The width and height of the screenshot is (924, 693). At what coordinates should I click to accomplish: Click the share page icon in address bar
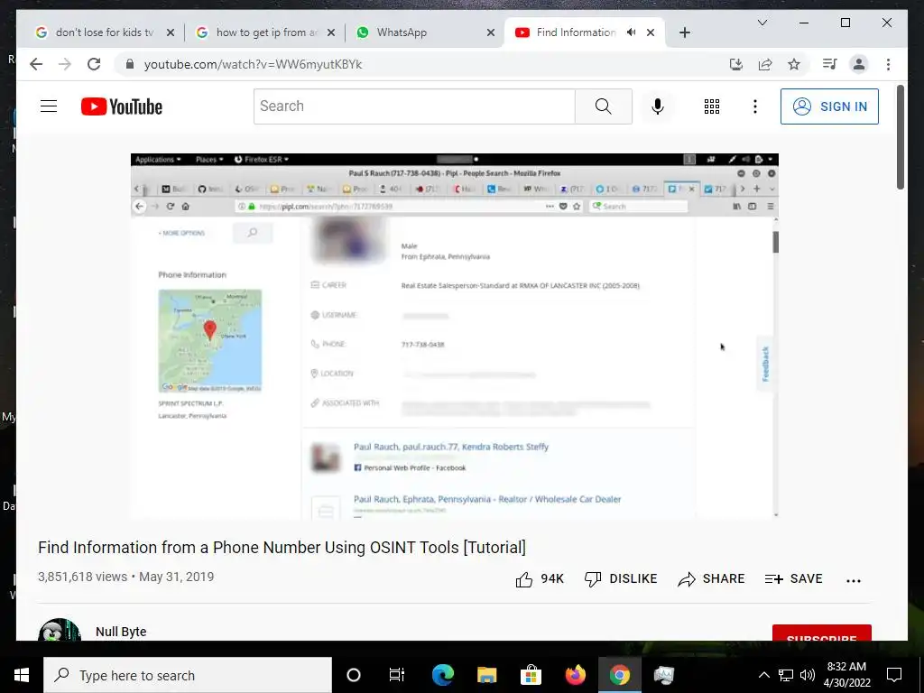coord(765,64)
